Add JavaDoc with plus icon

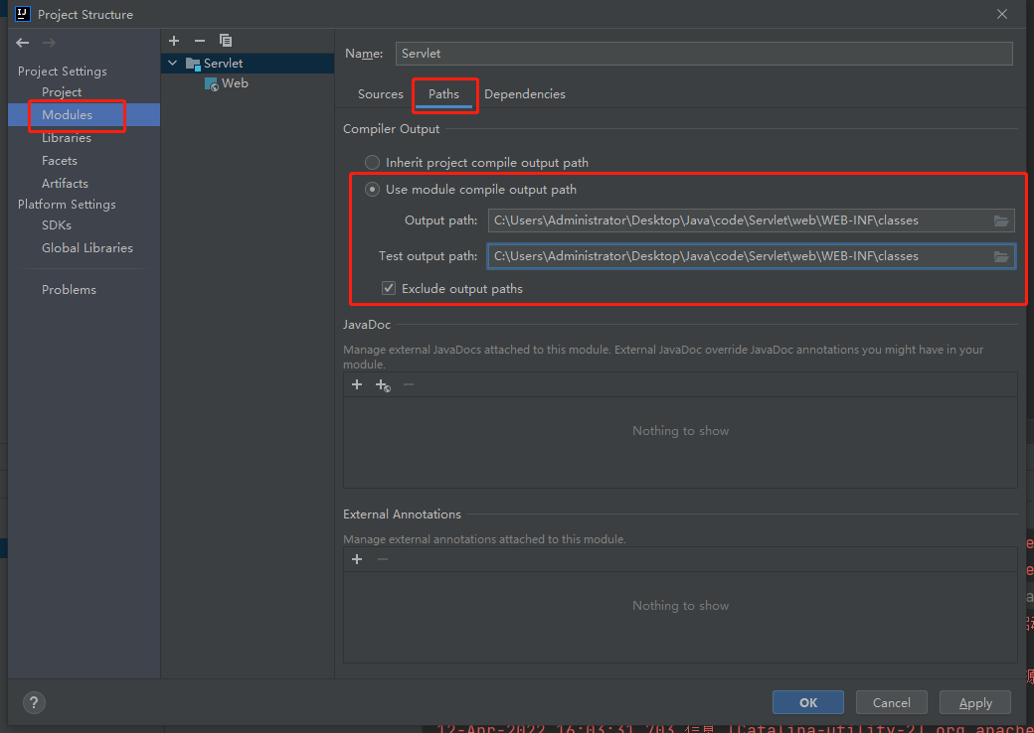(x=357, y=384)
